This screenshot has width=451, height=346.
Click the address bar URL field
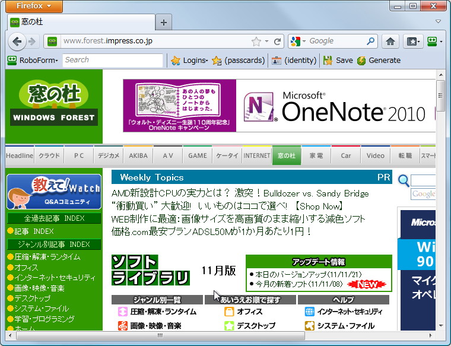coord(155,42)
